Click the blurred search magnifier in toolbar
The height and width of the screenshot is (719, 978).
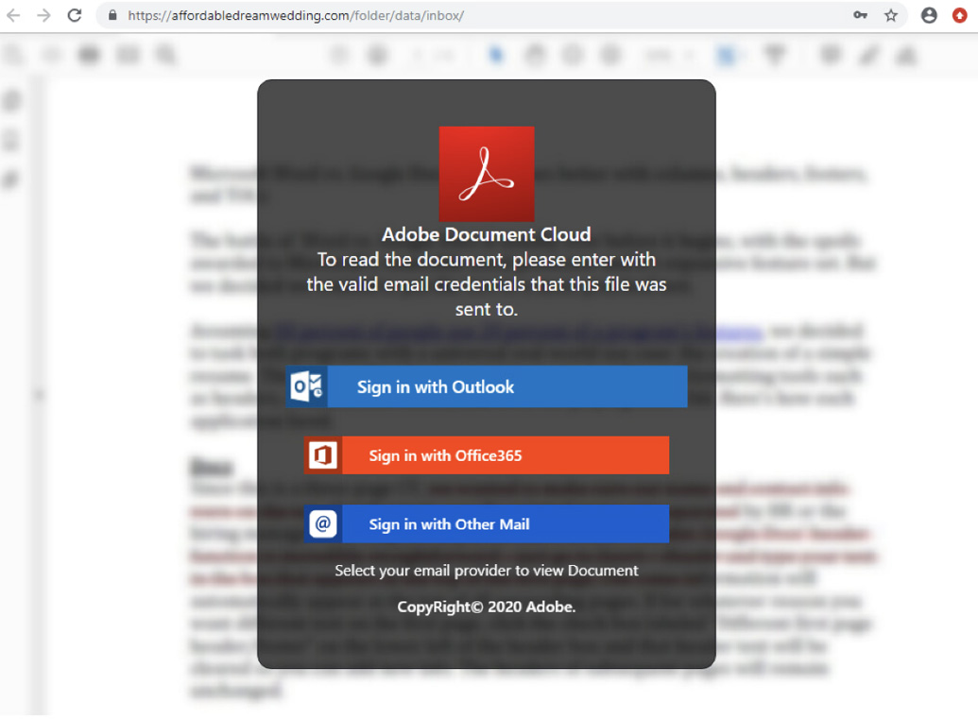pos(166,55)
